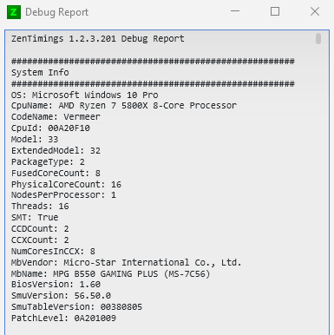This screenshot has height=335, width=334.
Task: Close the Debug Report window
Action: (315, 11)
